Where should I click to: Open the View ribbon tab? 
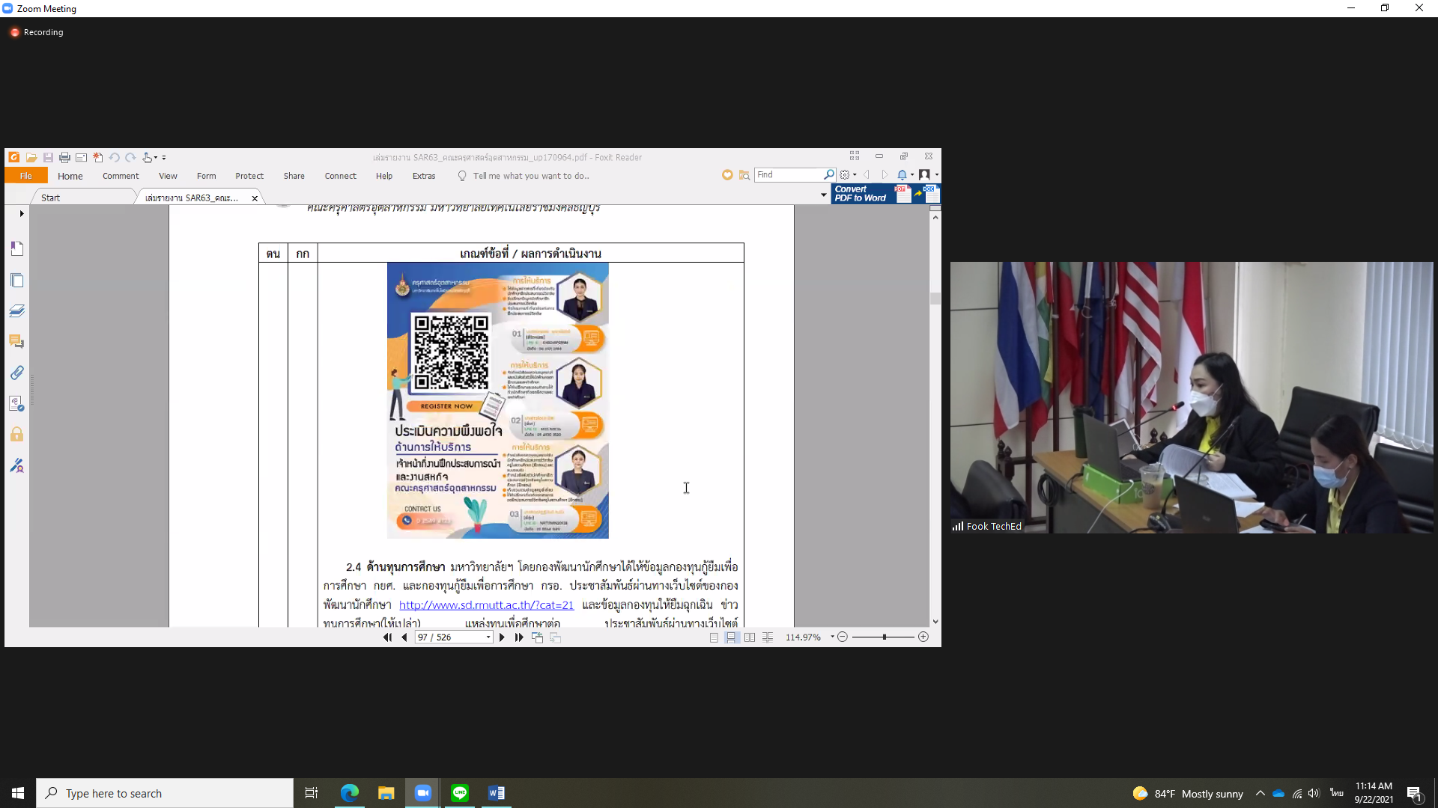pos(168,176)
